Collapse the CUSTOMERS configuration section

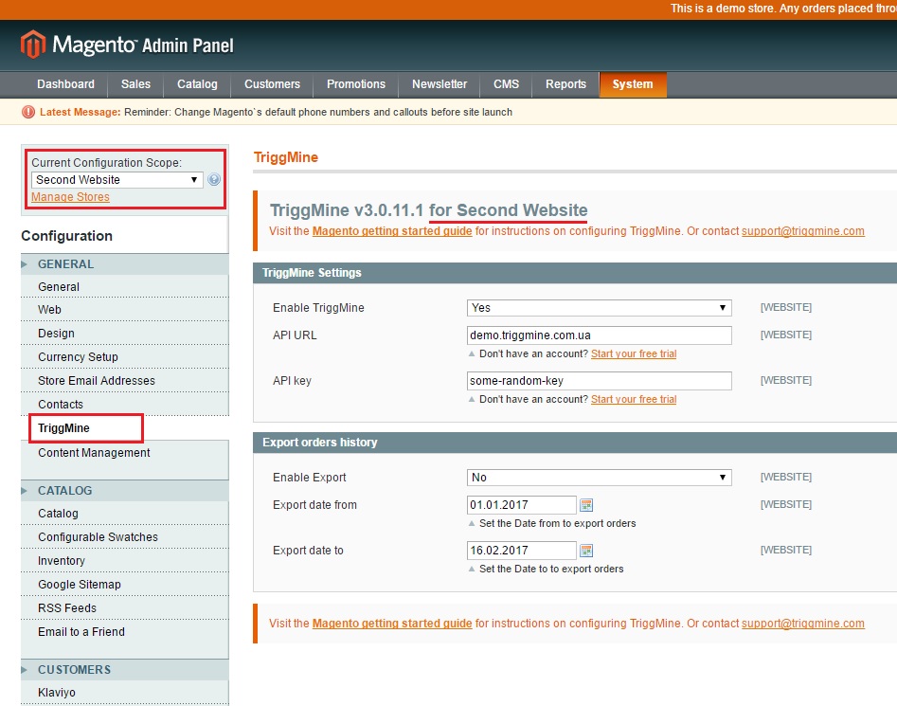125,669
